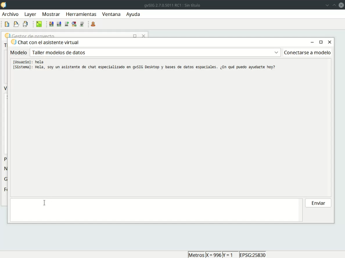Image resolution: width=345 pixels, height=258 pixels.
Task: Click the new project icon
Action: (7, 24)
